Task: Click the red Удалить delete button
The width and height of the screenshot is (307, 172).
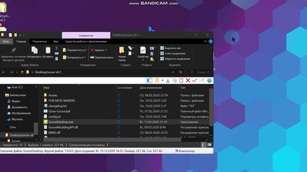Action: pyautogui.click(x=97, y=50)
